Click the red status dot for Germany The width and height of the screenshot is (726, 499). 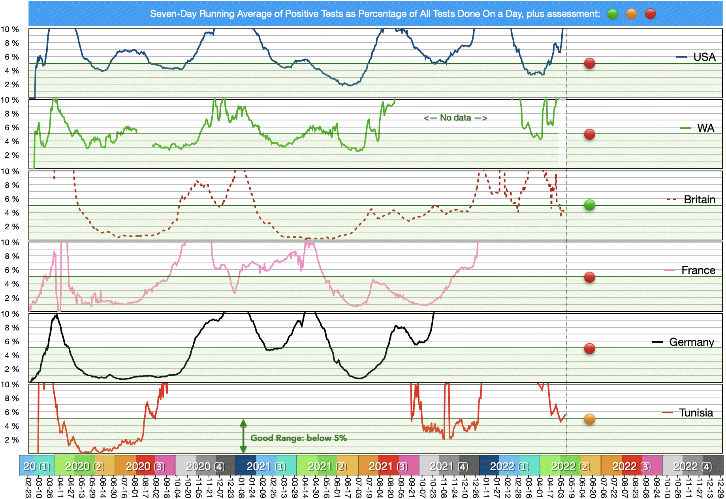click(589, 349)
